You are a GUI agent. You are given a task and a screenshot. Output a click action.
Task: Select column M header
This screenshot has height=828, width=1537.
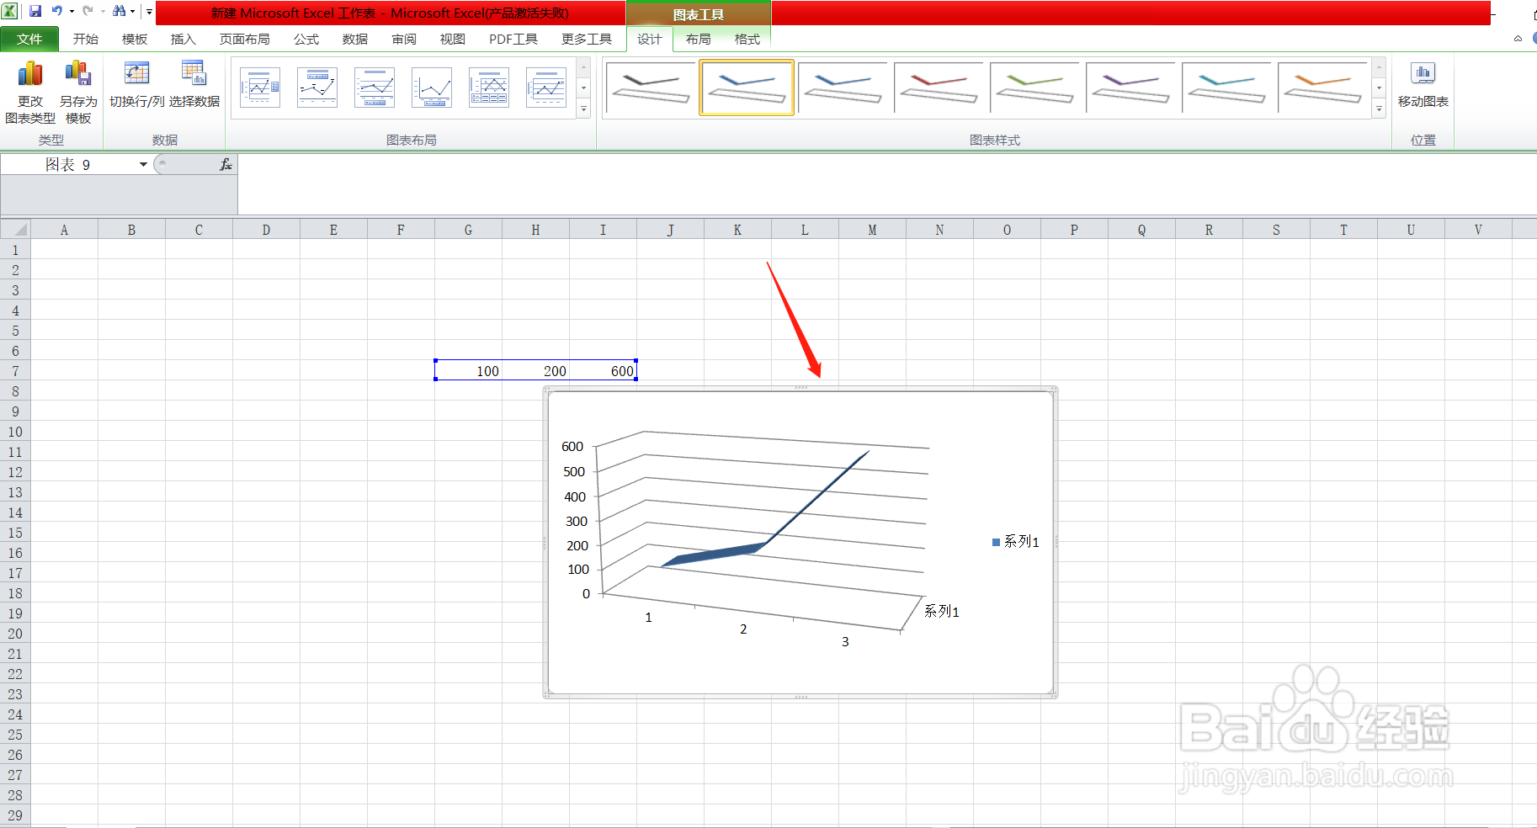(872, 229)
